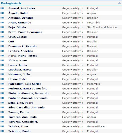The image size is (122, 133).
Task: Click São Tomé und Príncipe country text
Action: pyautogui.click(x=102, y=27)
